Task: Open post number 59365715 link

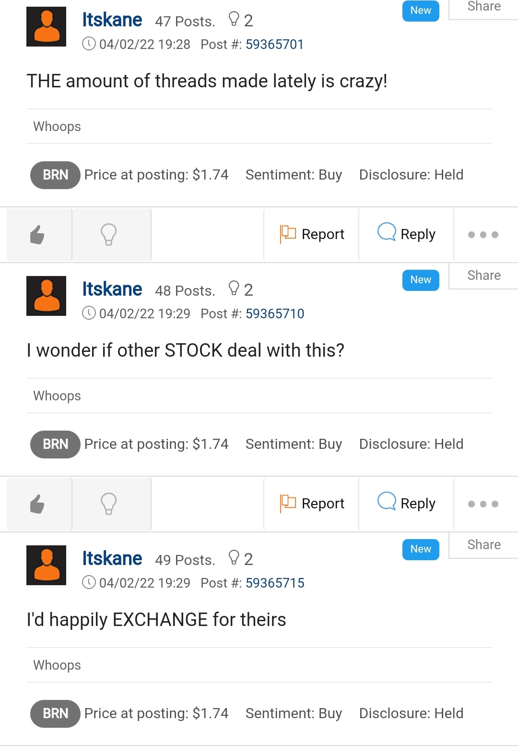Action: click(x=275, y=583)
